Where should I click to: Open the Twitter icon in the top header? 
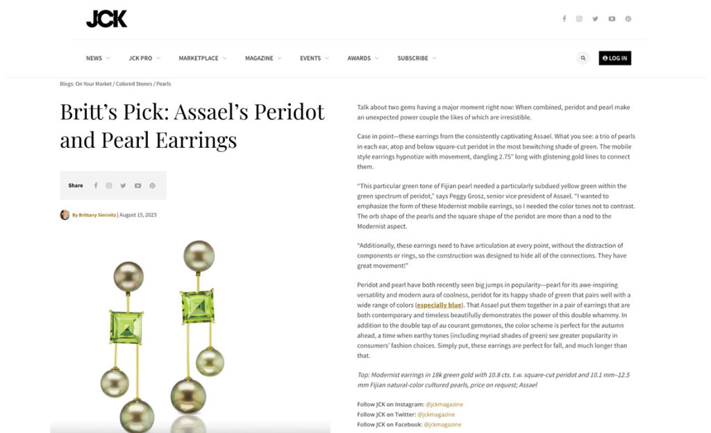595,19
